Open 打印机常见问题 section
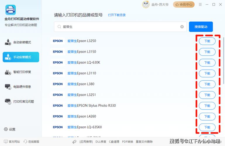The width and height of the screenshot is (225, 146). tap(21, 102)
